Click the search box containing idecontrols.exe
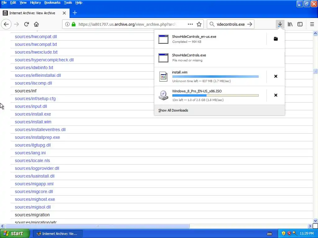Image resolution: width=318 pixels, height=238 pixels. click(x=231, y=24)
